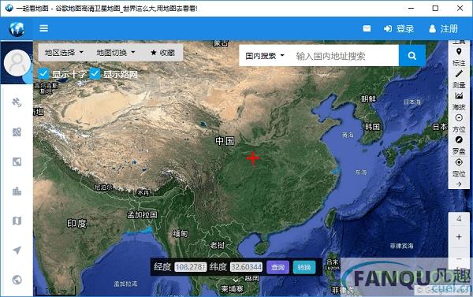The image size is (473, 297).
Task: Maximize the application window
Action: [435, 8]
